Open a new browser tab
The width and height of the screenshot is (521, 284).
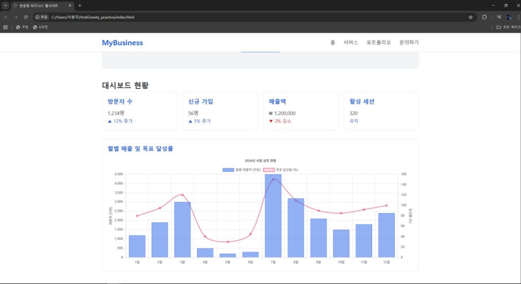coord(80,6)
